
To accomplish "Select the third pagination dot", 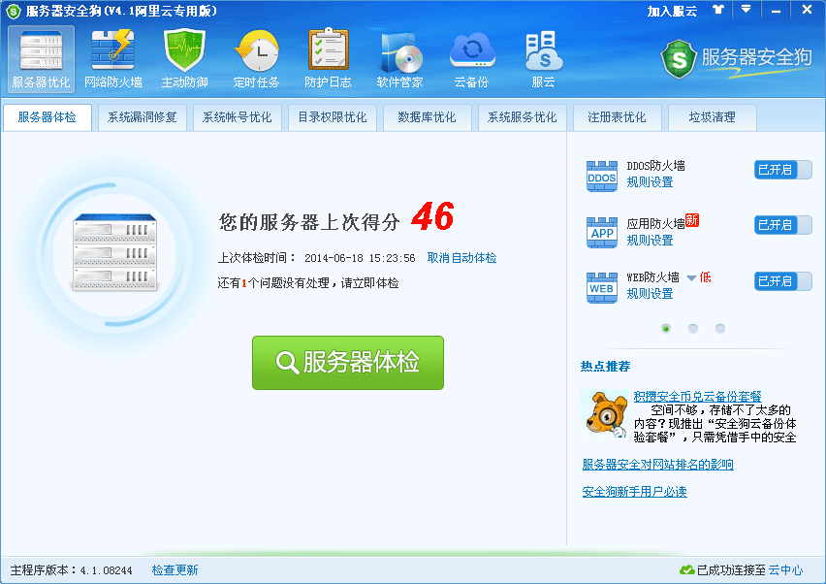I will (720, 328).
